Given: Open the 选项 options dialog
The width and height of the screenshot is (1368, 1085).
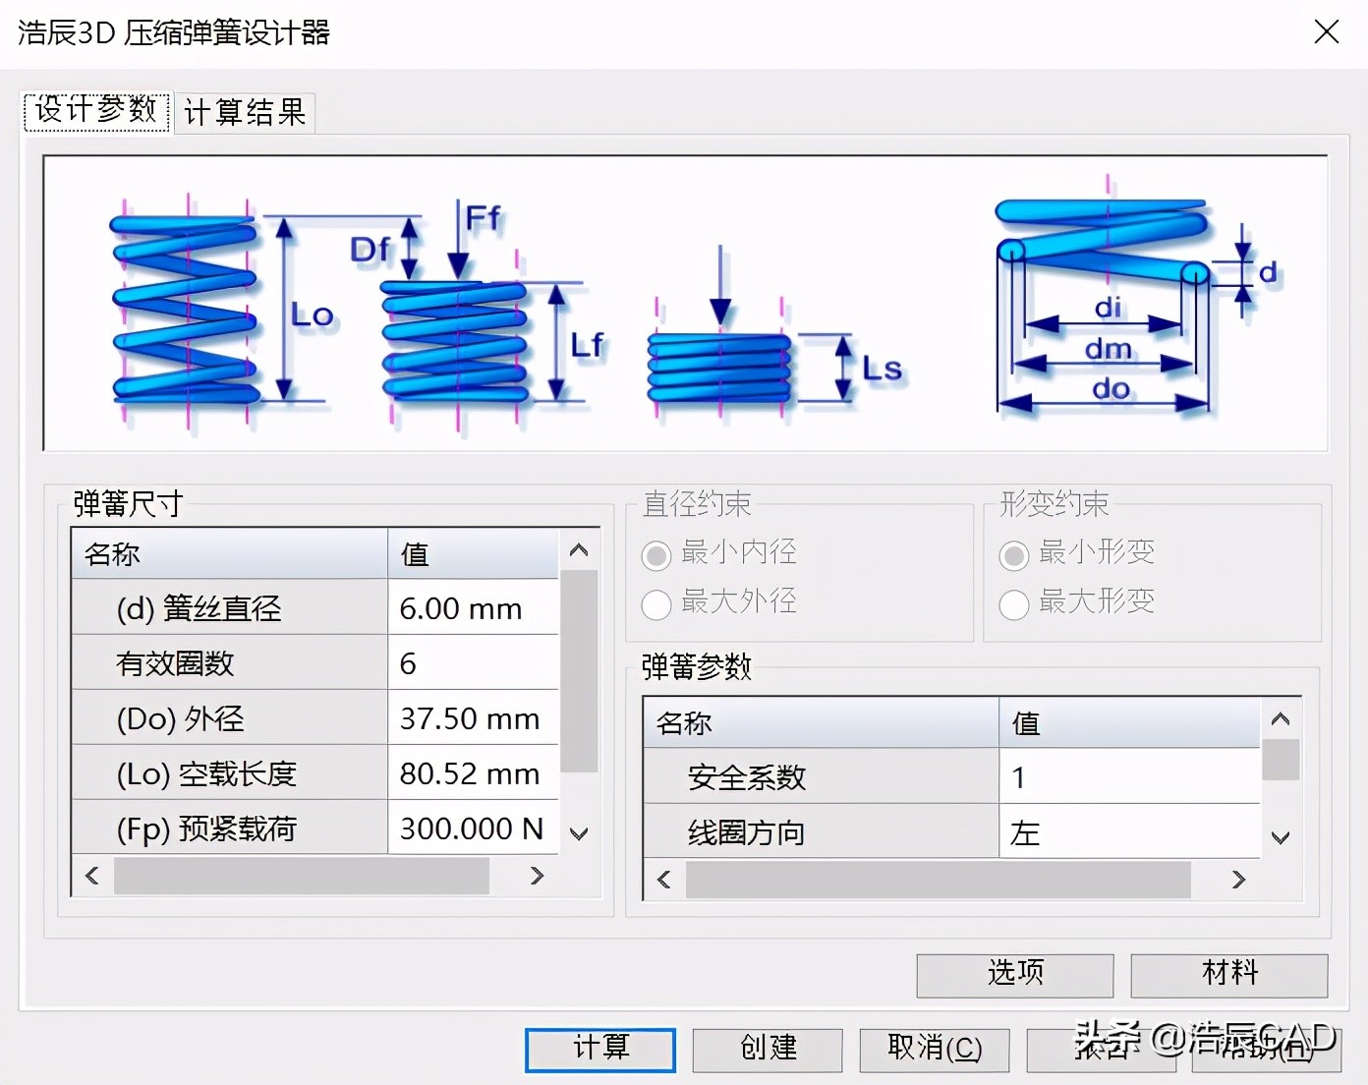Looking at the screenshot, I should [x=1014, y=974].
